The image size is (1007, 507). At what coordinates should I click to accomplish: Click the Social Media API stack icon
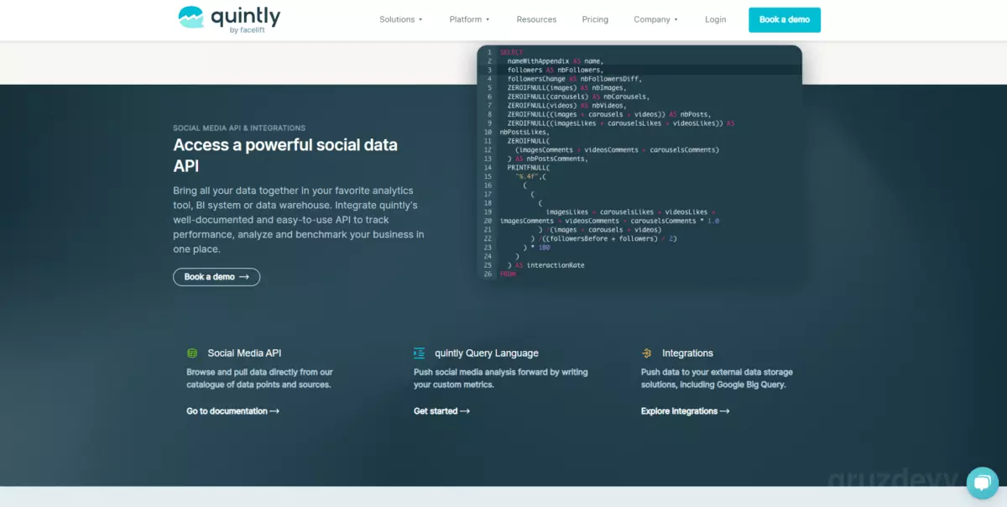click(192, 353)
